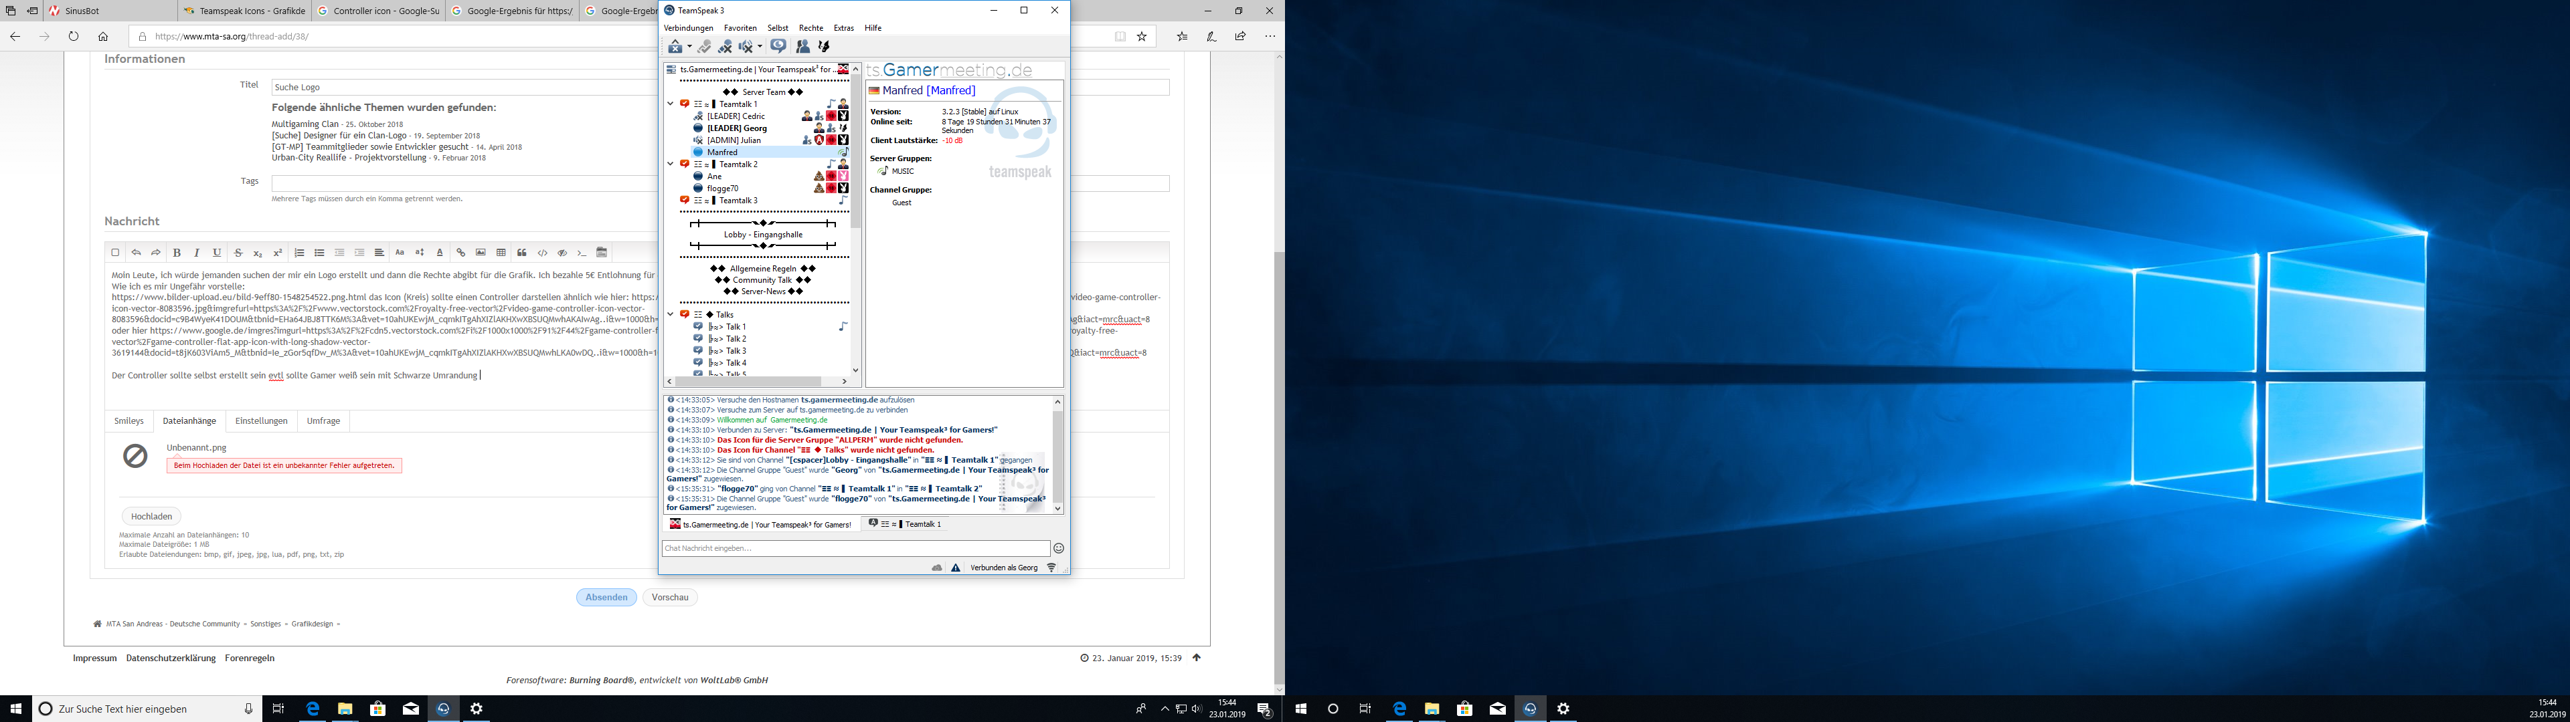Insert an unordered bullet list

pyautogui.click(x=319, y=253)
